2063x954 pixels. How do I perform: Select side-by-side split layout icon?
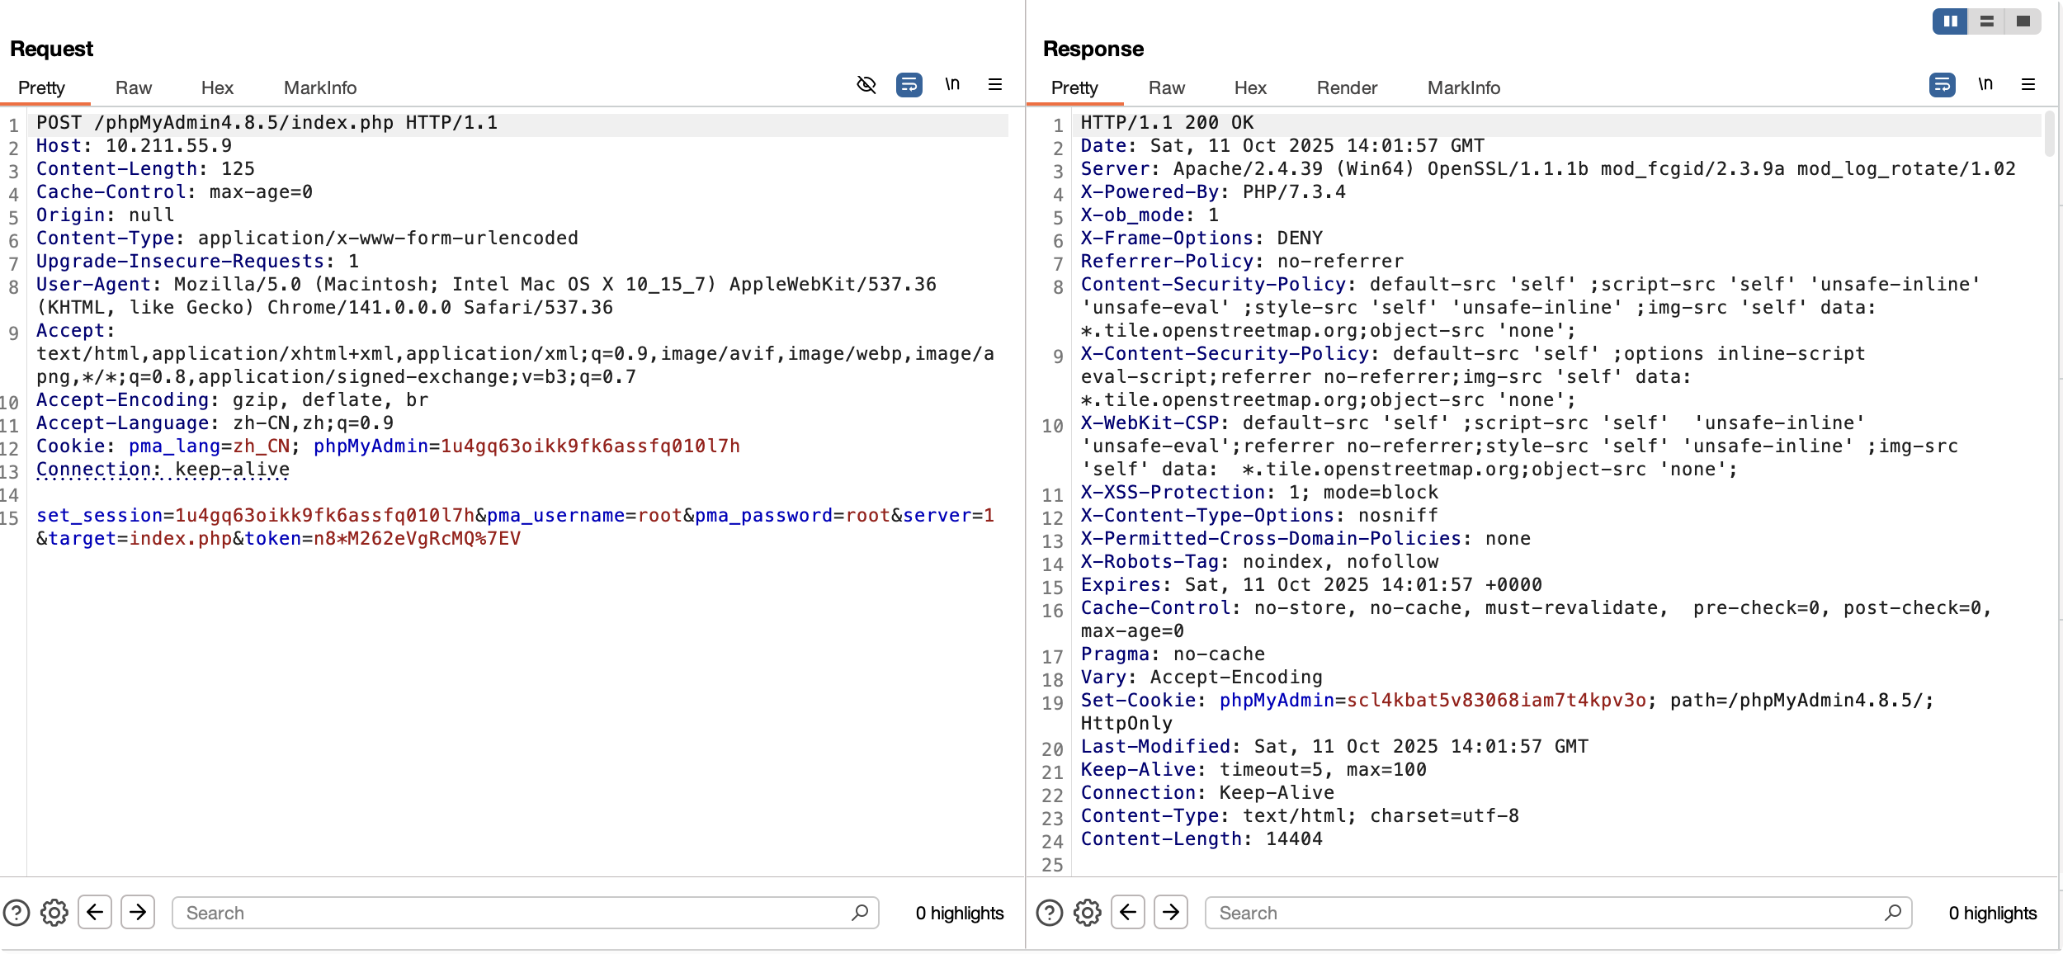(x=1950, y=21)
